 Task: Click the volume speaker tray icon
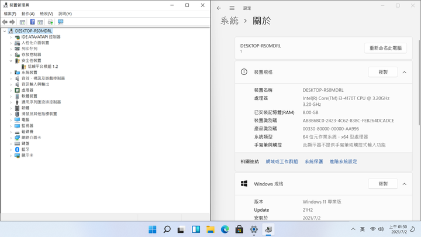381,229
